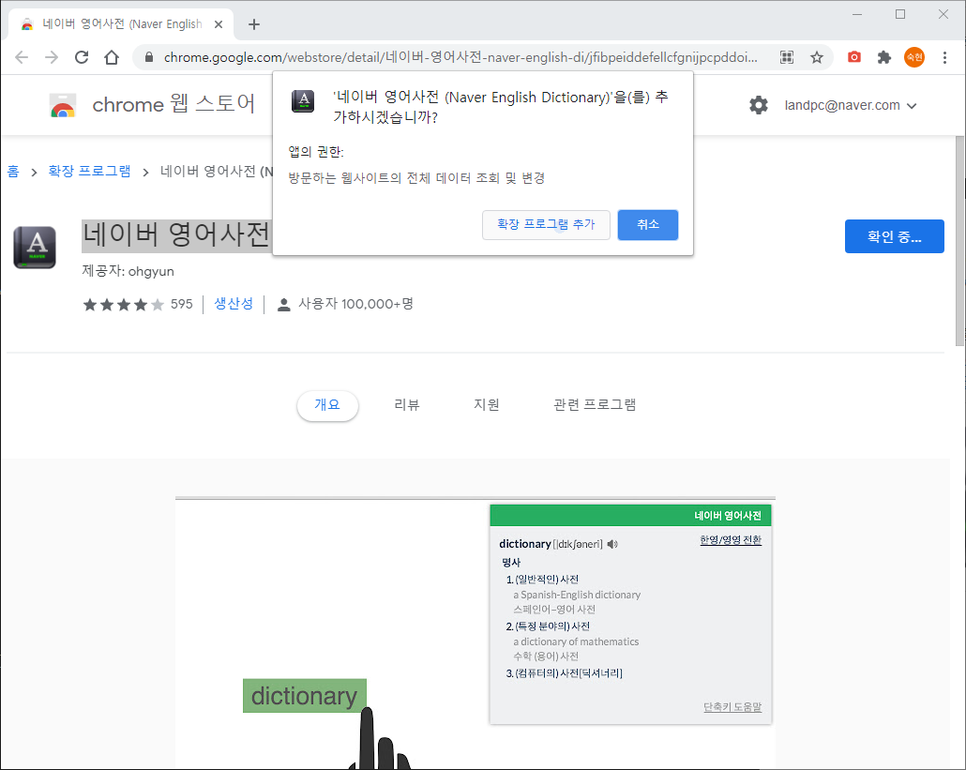Switch to the 지원 tab
The image size is (966, 770).
pos(486,405)
